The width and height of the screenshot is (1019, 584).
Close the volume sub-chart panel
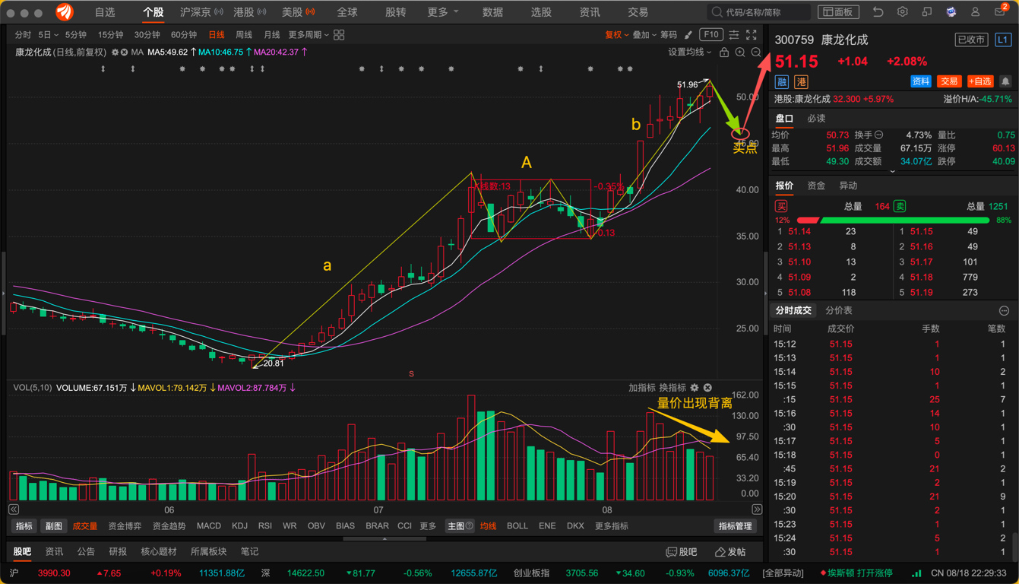[707, 388]
